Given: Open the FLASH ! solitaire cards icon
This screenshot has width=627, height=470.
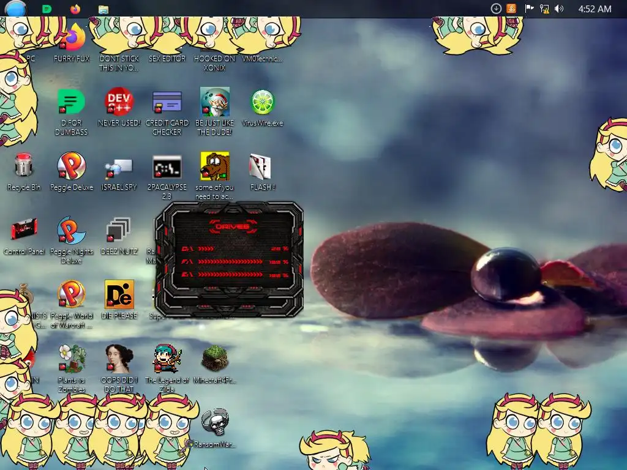Looking at the screenshot, I should point(261,166).
